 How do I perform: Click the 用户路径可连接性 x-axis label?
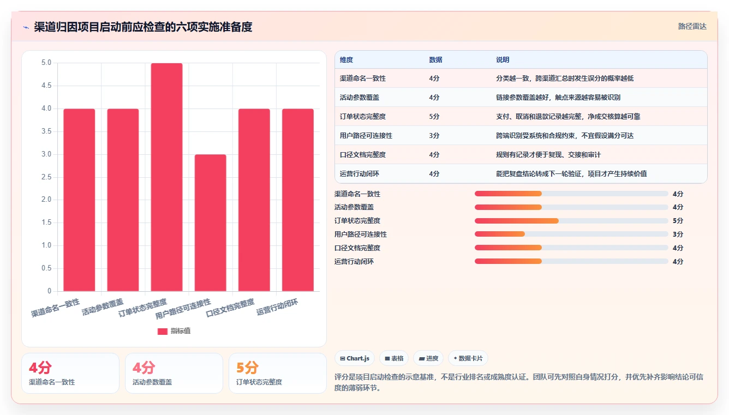(x=183, y=309)
